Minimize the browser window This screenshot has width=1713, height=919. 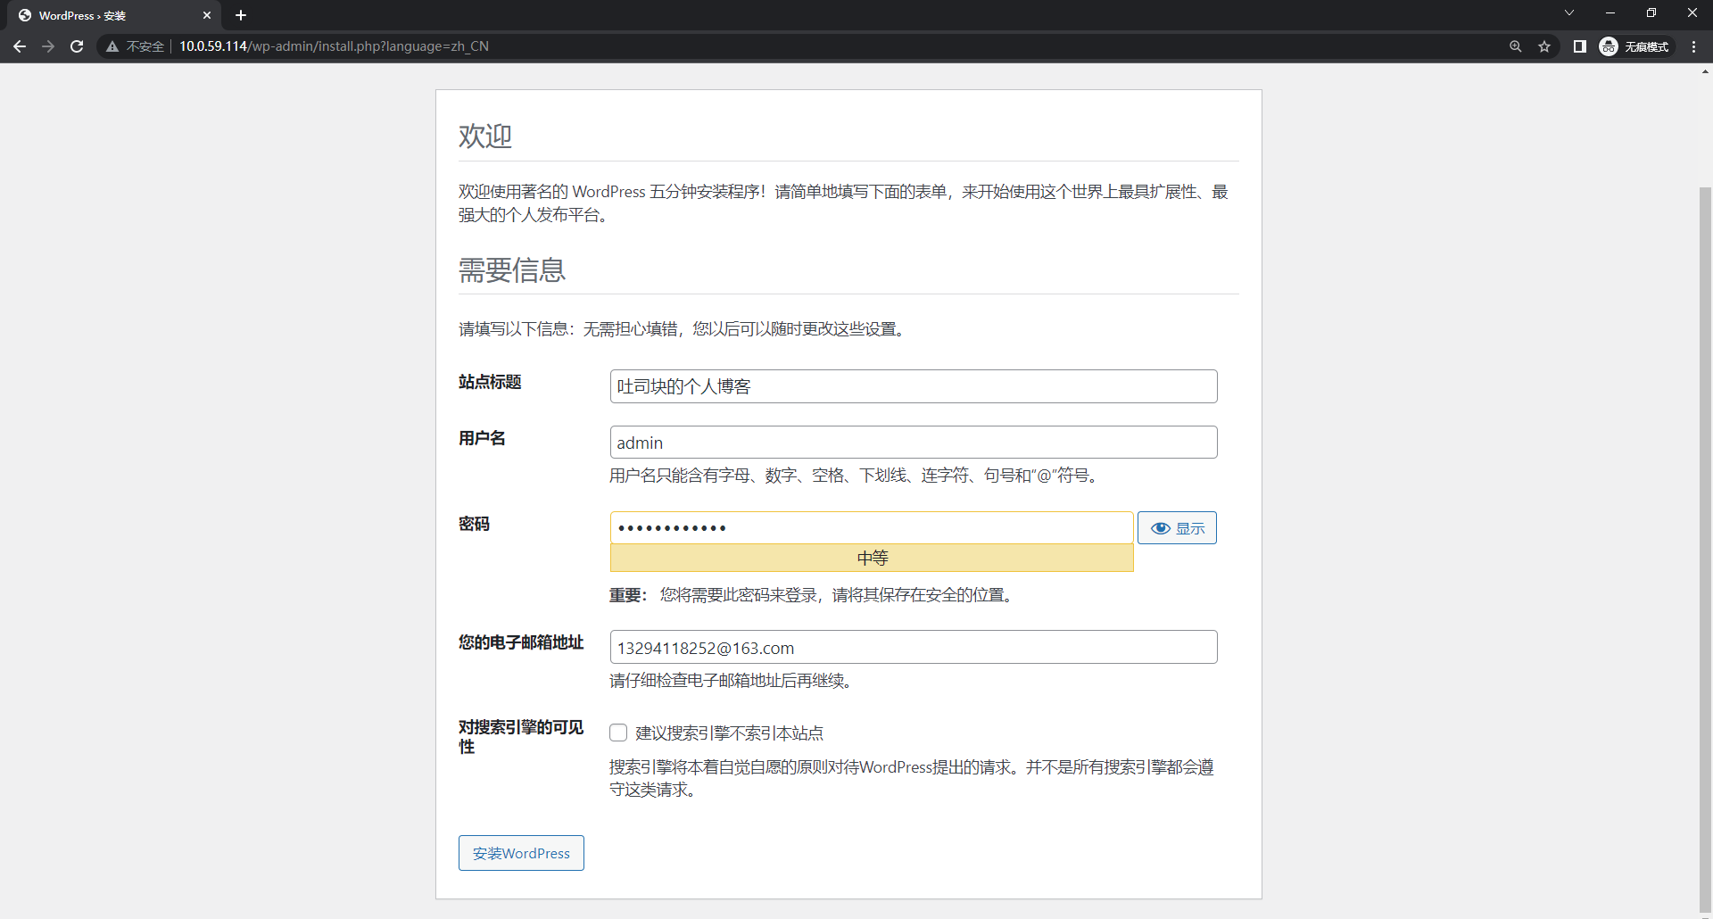(x=1610, y=12)
